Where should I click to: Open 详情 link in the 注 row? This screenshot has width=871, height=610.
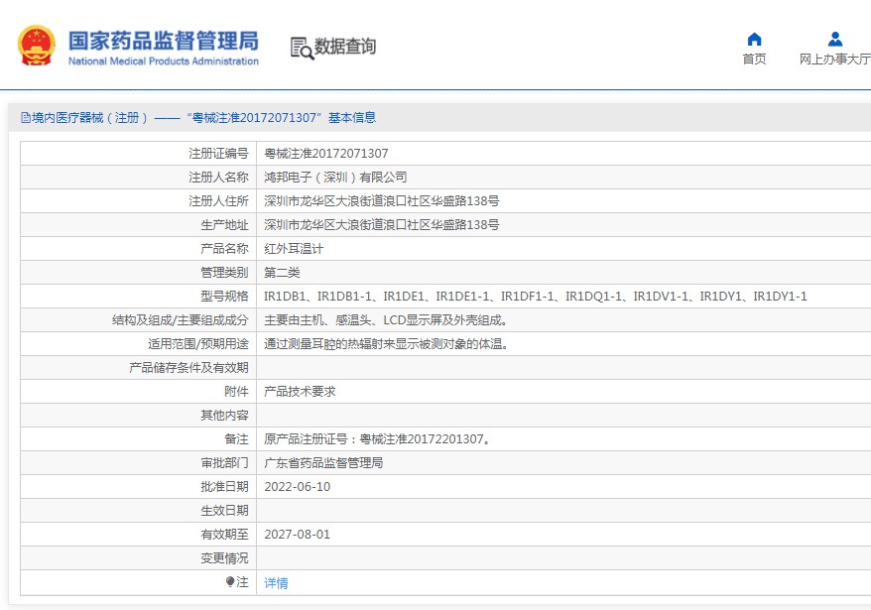tap(276, 583)
